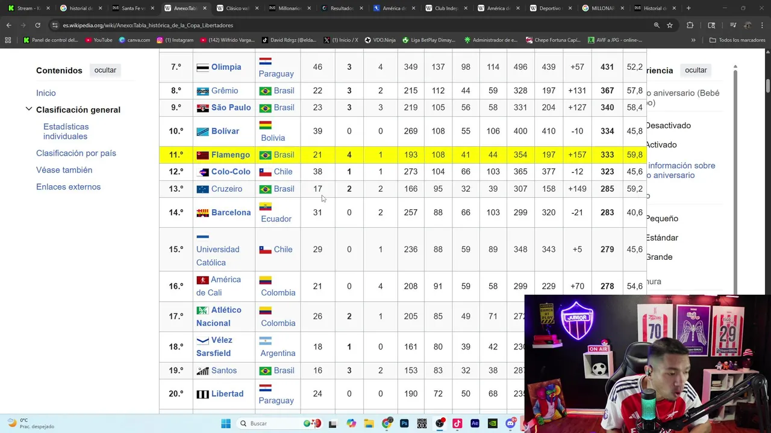Open the apps grid in bookmarks bar
Screen dimensions: 771x433
coord(8,40)
